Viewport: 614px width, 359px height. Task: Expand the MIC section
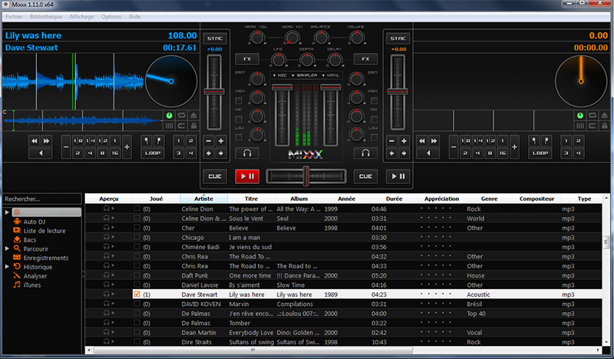[x=280, y=75]
